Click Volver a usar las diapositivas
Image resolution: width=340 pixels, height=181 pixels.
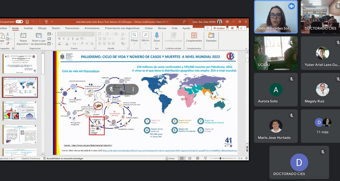(x=39, y=36)
